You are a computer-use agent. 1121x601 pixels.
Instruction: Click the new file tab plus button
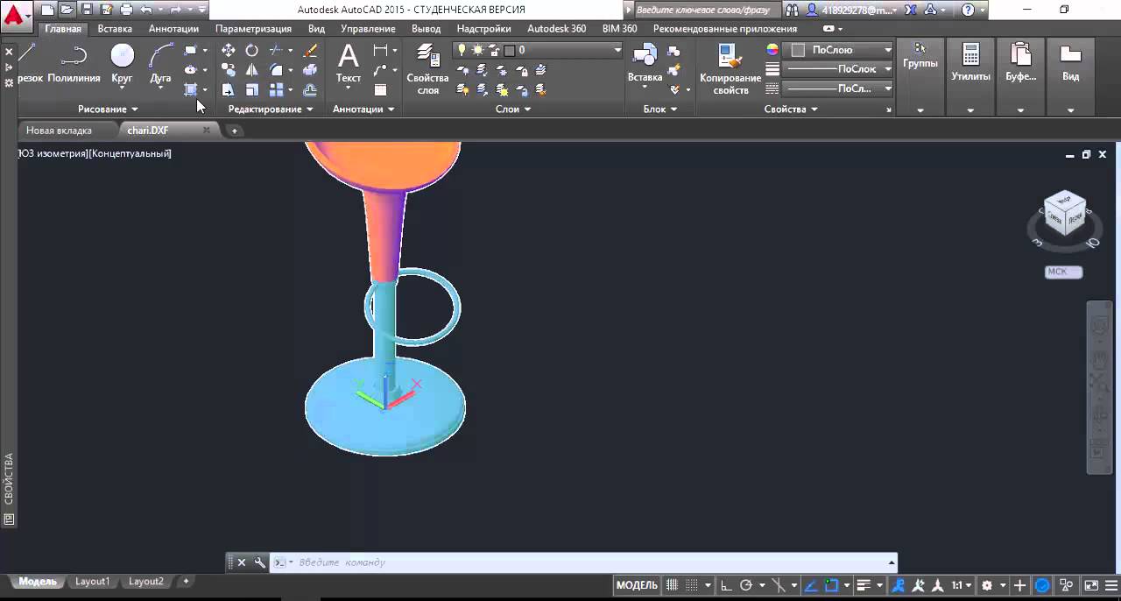click(x=234, y=131)
